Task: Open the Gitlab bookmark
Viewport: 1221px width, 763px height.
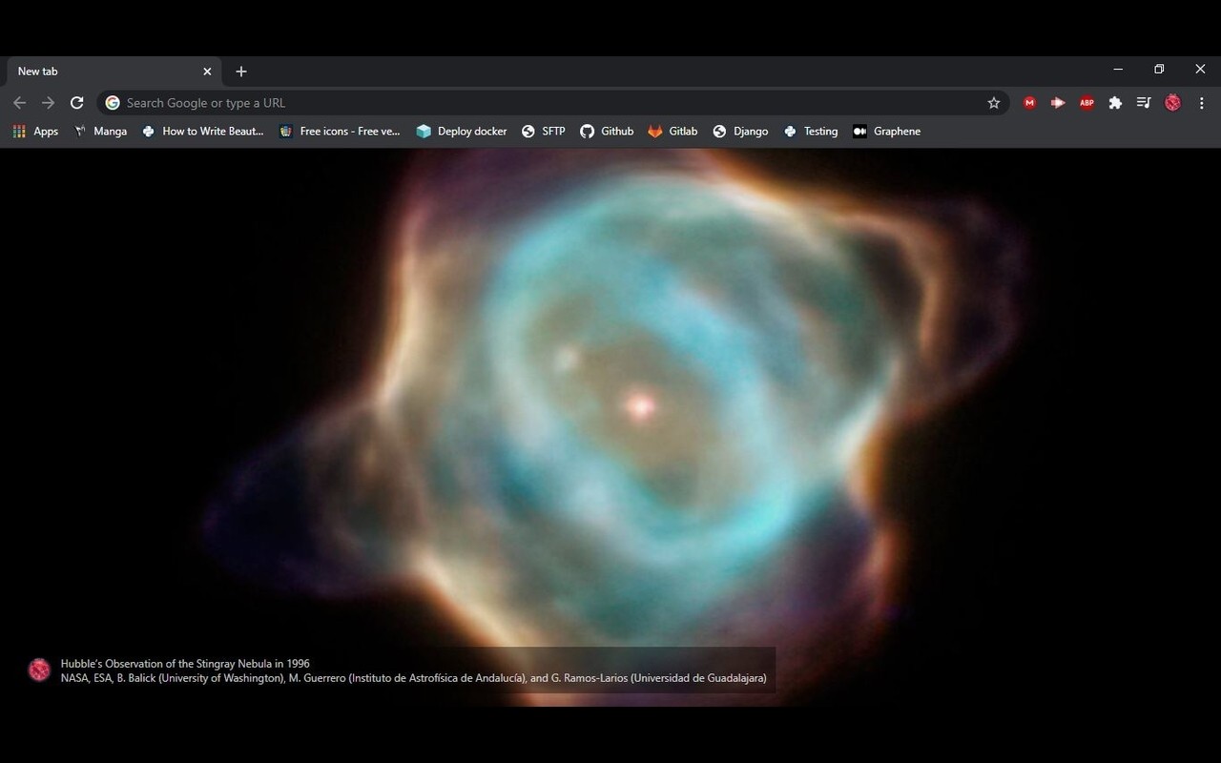Action: click(673, 132)
